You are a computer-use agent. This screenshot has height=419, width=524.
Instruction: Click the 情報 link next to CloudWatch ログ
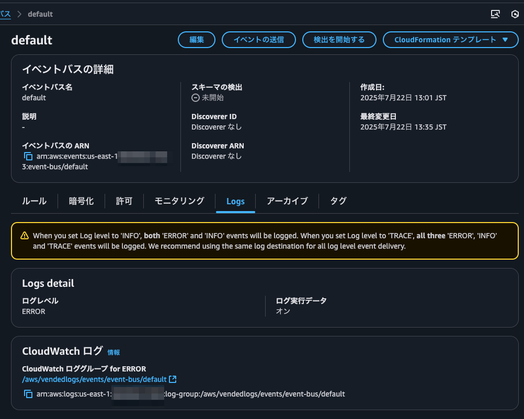(113, 352)
